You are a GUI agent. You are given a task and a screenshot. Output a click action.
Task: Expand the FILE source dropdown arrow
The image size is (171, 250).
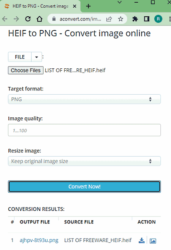(x=37, y=57)
